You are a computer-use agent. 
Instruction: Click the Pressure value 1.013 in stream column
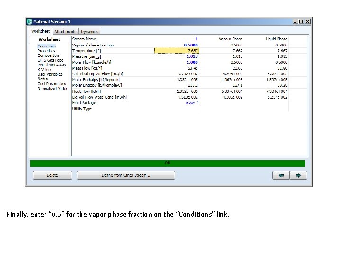[x=192, y=56]
